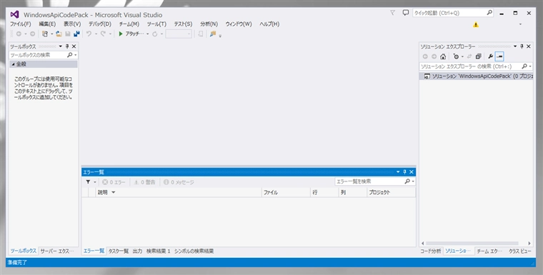
Task: Click the Visual Studio logo icon
Action: 14,14
